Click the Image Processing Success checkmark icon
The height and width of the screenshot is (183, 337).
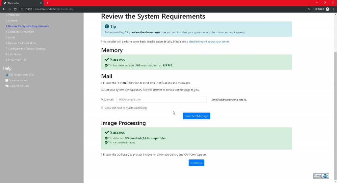click(x=107, y=132)
